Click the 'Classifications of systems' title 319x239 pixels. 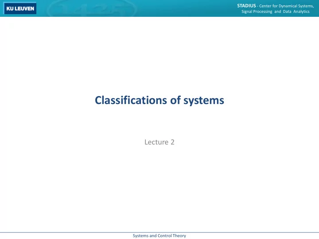[159, 100]
